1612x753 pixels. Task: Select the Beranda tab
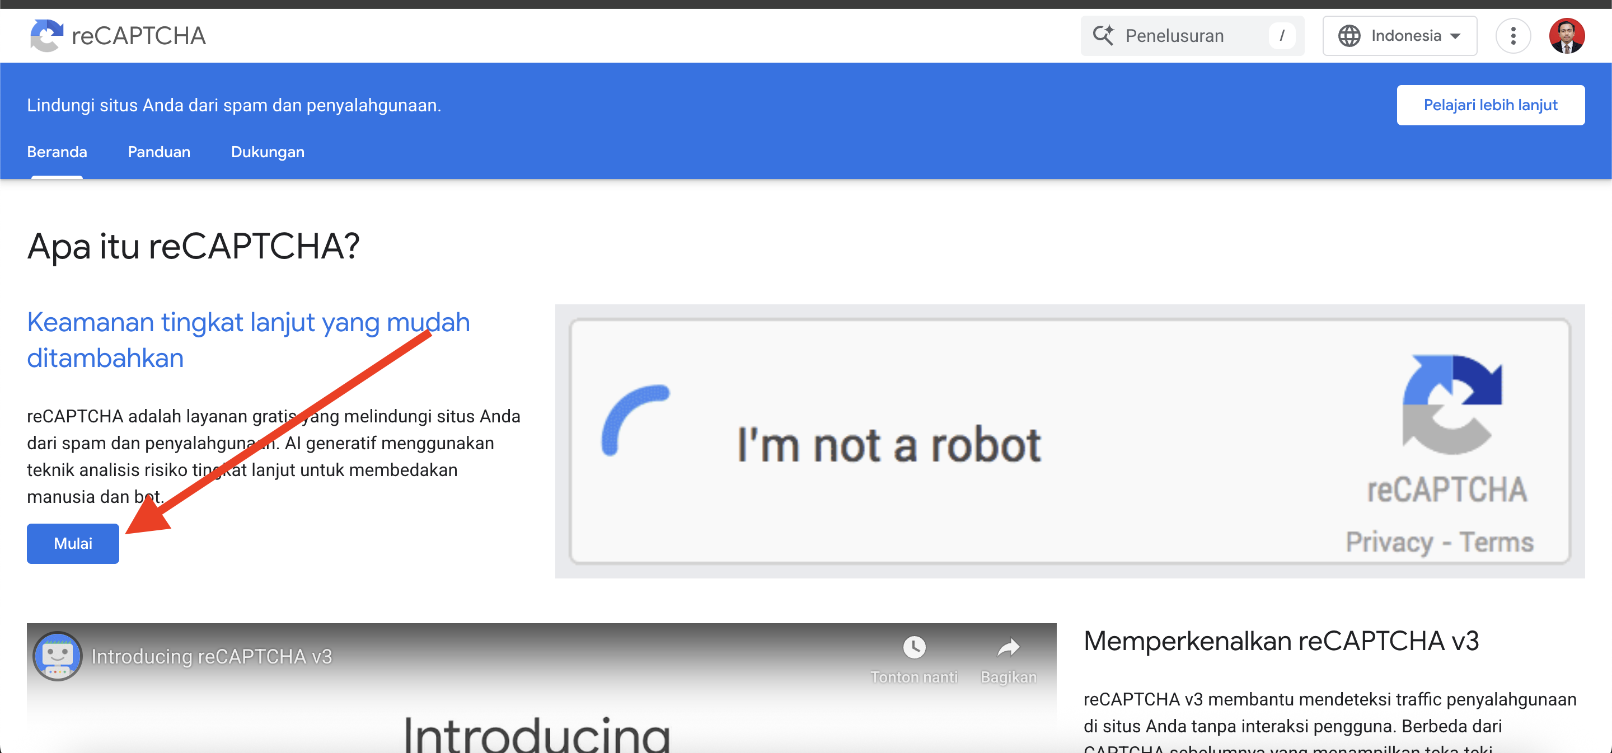[57, 152]
